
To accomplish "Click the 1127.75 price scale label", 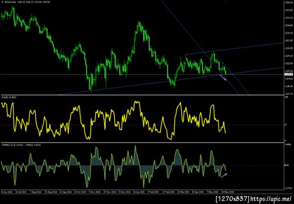I will point(289,94).
